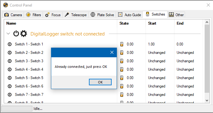Click the Control Panel app icon in title bar
Screen dimensions: 213x113
6,5
